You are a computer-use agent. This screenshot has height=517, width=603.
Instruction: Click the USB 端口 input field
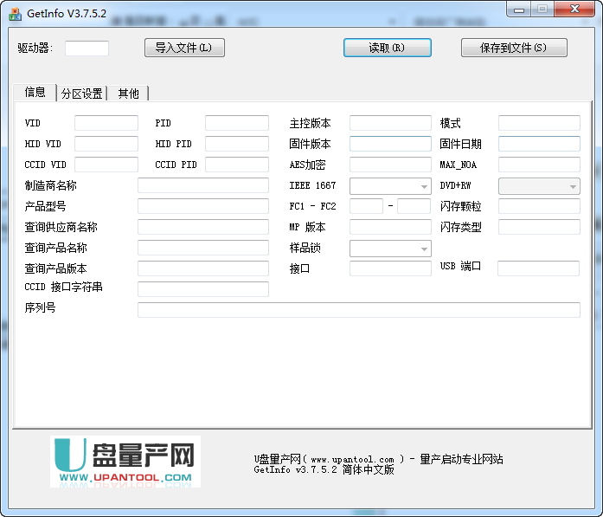pos(538,268)
